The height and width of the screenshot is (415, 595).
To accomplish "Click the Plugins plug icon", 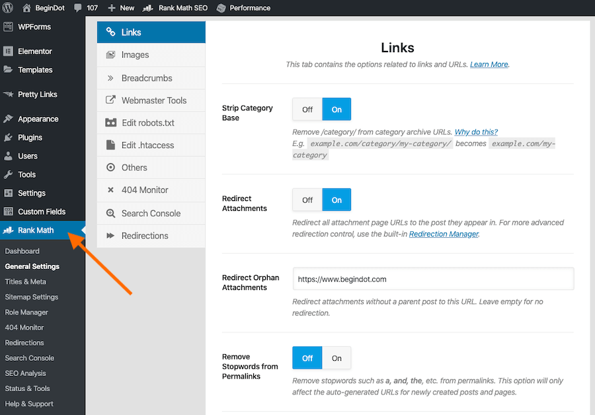I will point(8,137).
